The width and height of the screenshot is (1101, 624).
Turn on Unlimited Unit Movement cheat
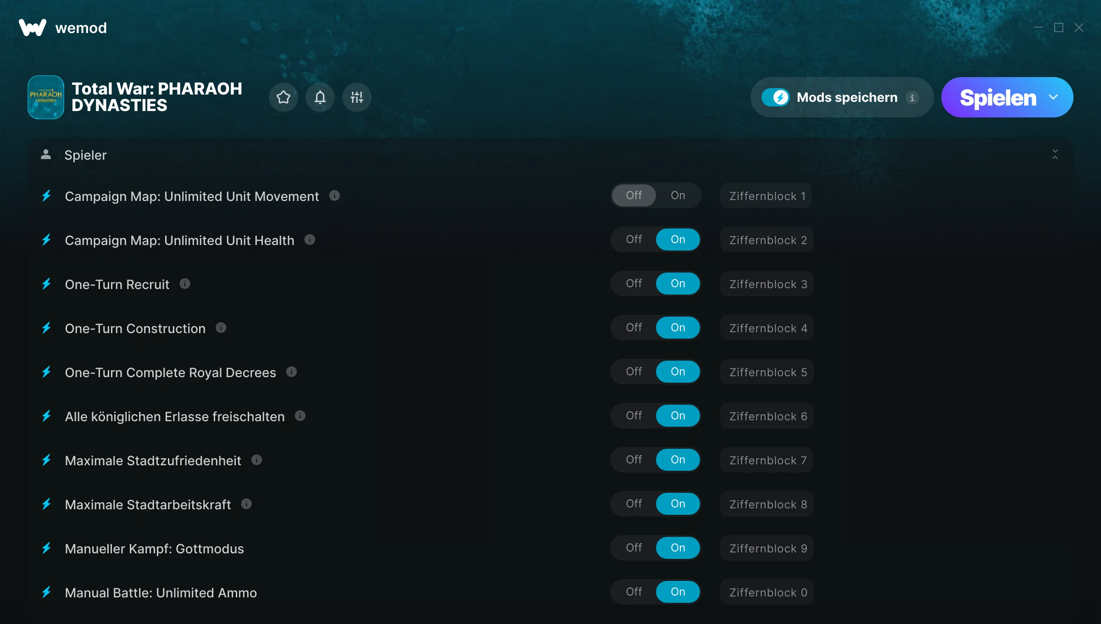tap(678, 195)
